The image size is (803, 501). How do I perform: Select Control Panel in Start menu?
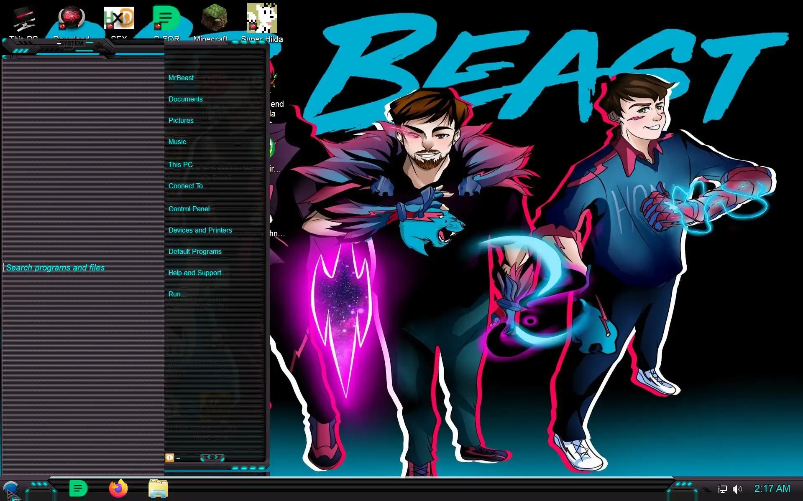pos(189,209)
